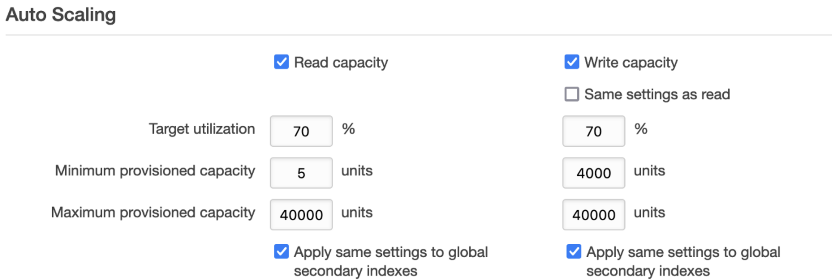This screenshot has width=832, height=280.
Task: Enable the Same settings as read checkbox
Action: tap(571, 94)
